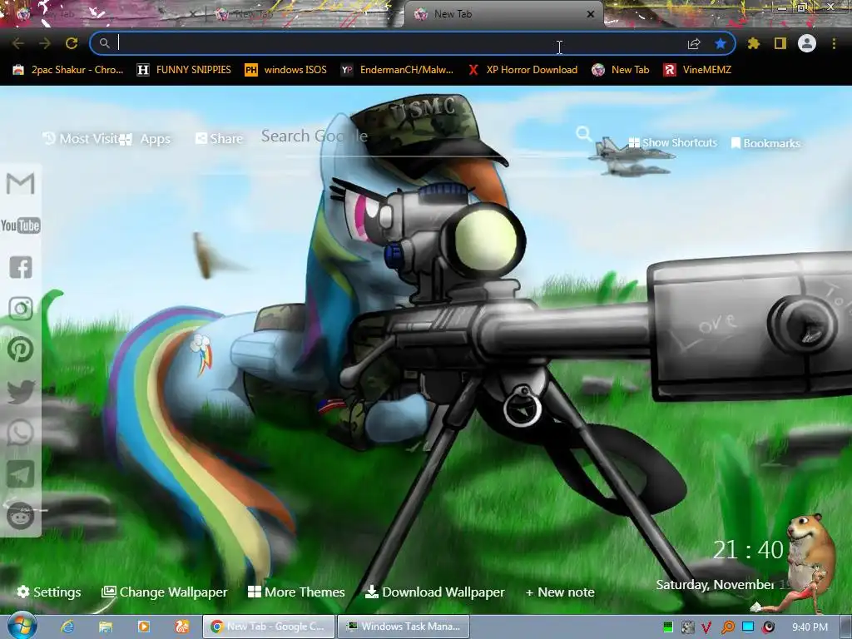852x639 pixels.
Task: Go back to previous page
Action: [18, 43]
